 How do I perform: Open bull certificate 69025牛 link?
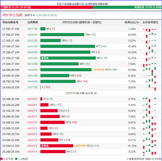(x=32, y=146)
